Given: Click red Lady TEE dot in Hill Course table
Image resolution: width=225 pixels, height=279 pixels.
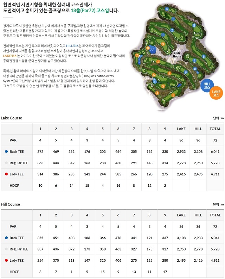Looking at the screenshot, I should (x=6, y=260).
